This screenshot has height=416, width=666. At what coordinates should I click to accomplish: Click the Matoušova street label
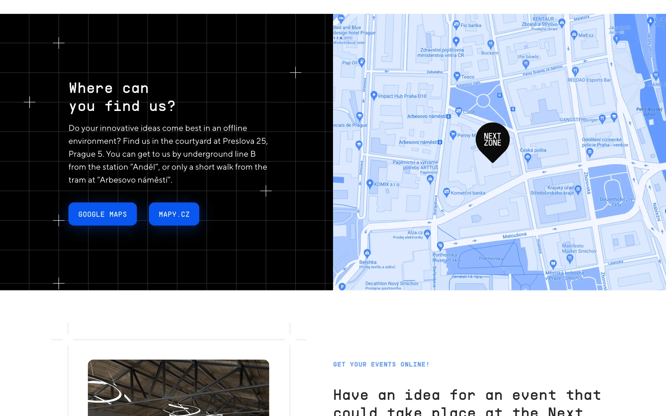(x=514, y=235)
